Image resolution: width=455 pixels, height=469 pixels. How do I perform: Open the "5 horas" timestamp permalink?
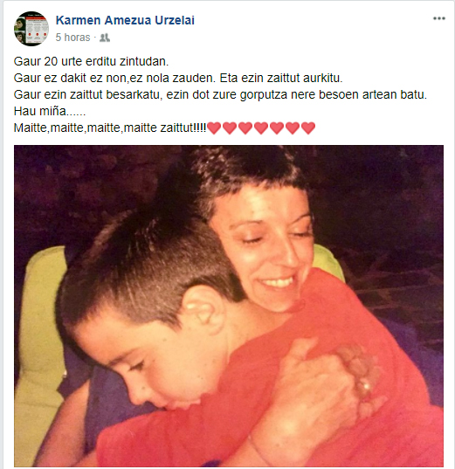[72, 38]
